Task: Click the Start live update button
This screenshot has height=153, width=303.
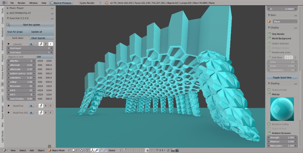Action: [x=30, y=25]
